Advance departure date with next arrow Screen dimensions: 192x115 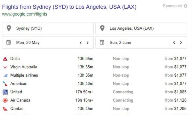pyautogui.click(x=87, y=43)
